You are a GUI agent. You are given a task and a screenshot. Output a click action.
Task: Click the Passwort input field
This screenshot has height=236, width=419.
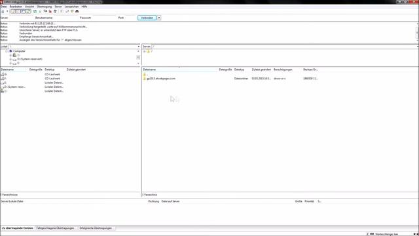click(104, 18)
